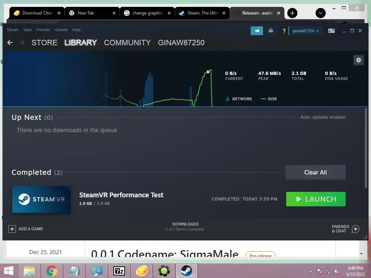Open the Help menu
371x278 pixels.
(x=76, y=30)
